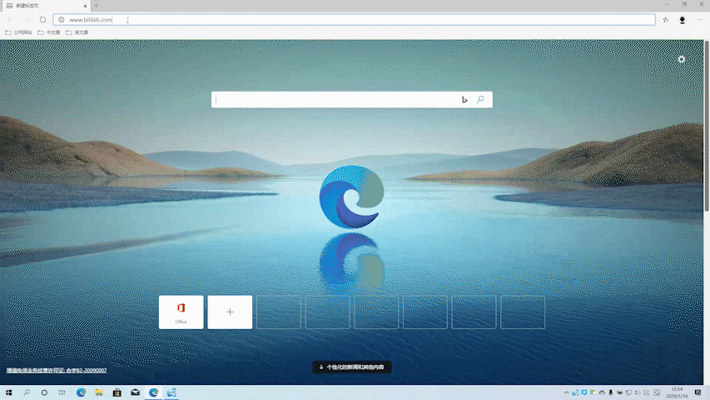This screenshot has height=400, width=710.
Task: Click the magnifier search icon in search box
Action: 480,99
